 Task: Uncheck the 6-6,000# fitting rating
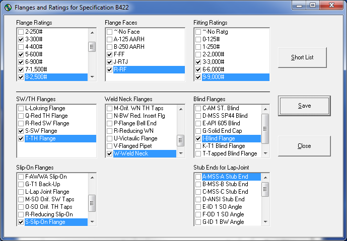[198, 69]
